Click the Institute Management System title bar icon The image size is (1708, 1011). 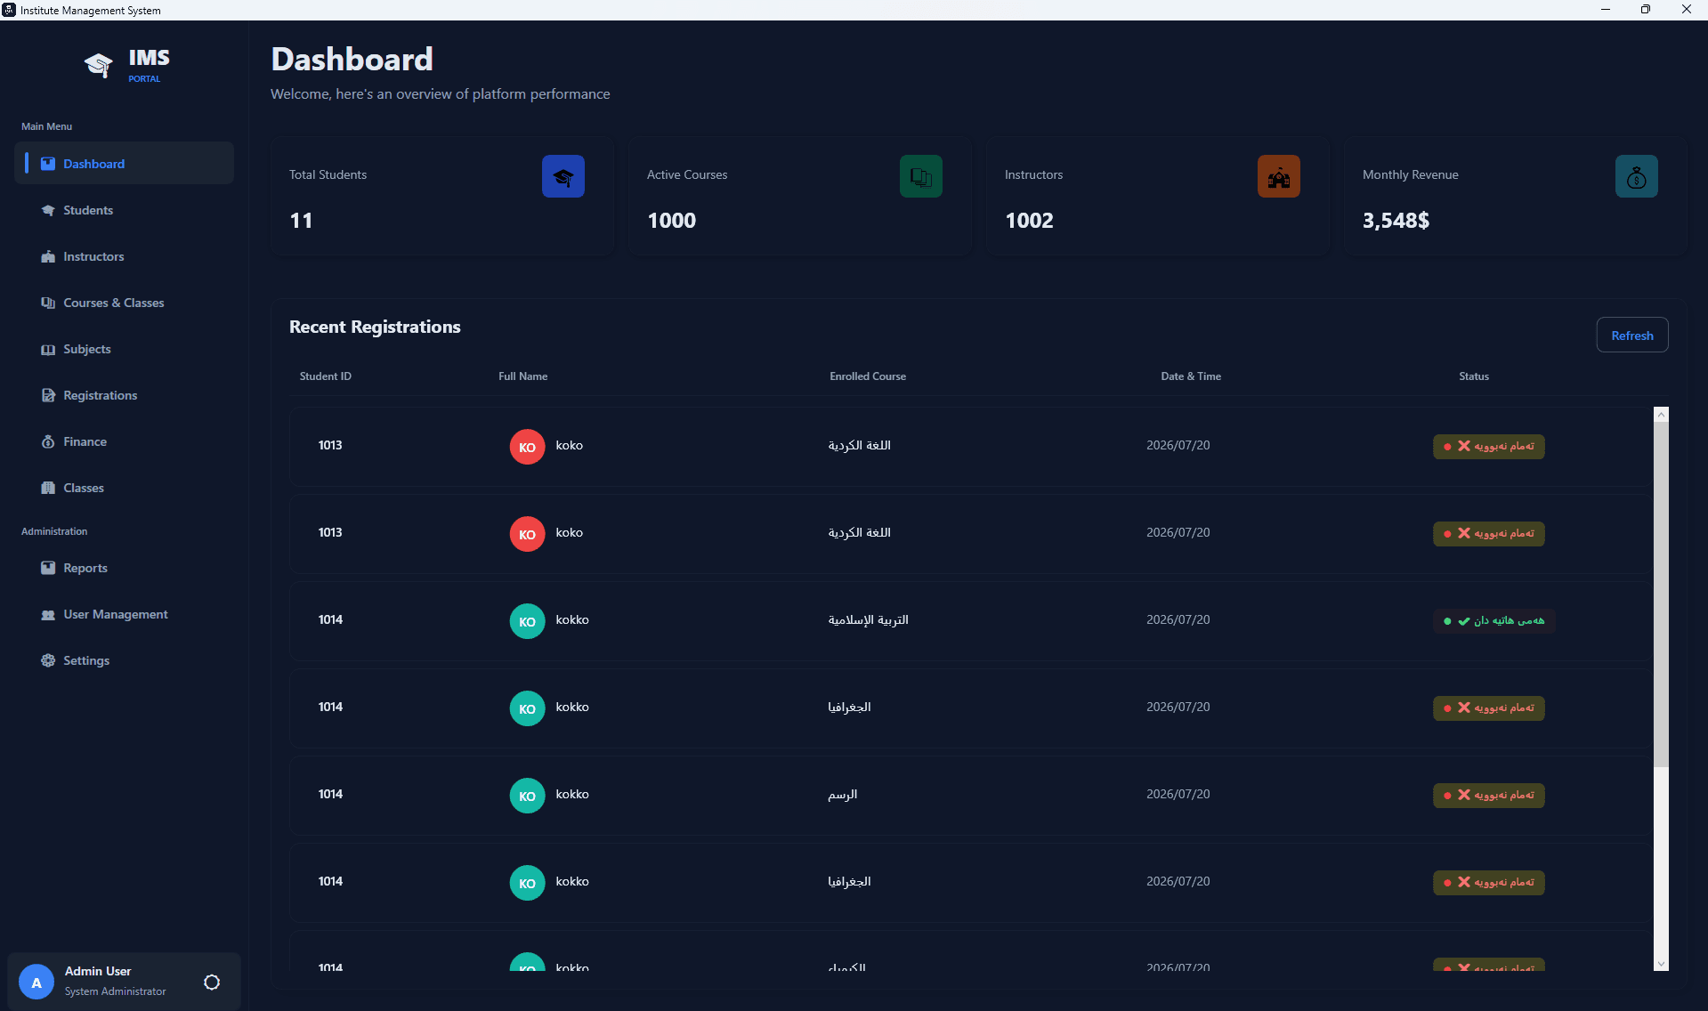pyautogui.click(x=9, y=10)
